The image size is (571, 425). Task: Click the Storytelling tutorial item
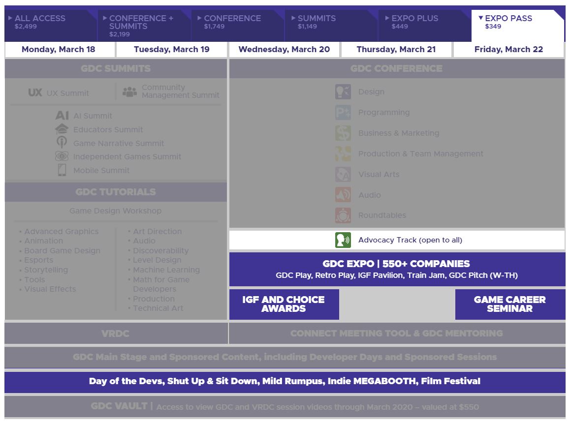click(x=46, y=270)
